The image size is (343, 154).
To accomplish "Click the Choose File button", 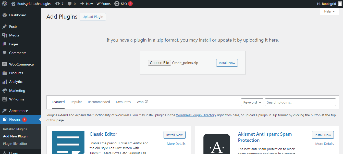I will [160, 63].
